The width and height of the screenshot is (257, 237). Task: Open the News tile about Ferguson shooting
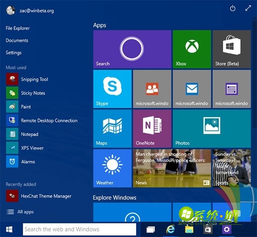tap(172, 168)
